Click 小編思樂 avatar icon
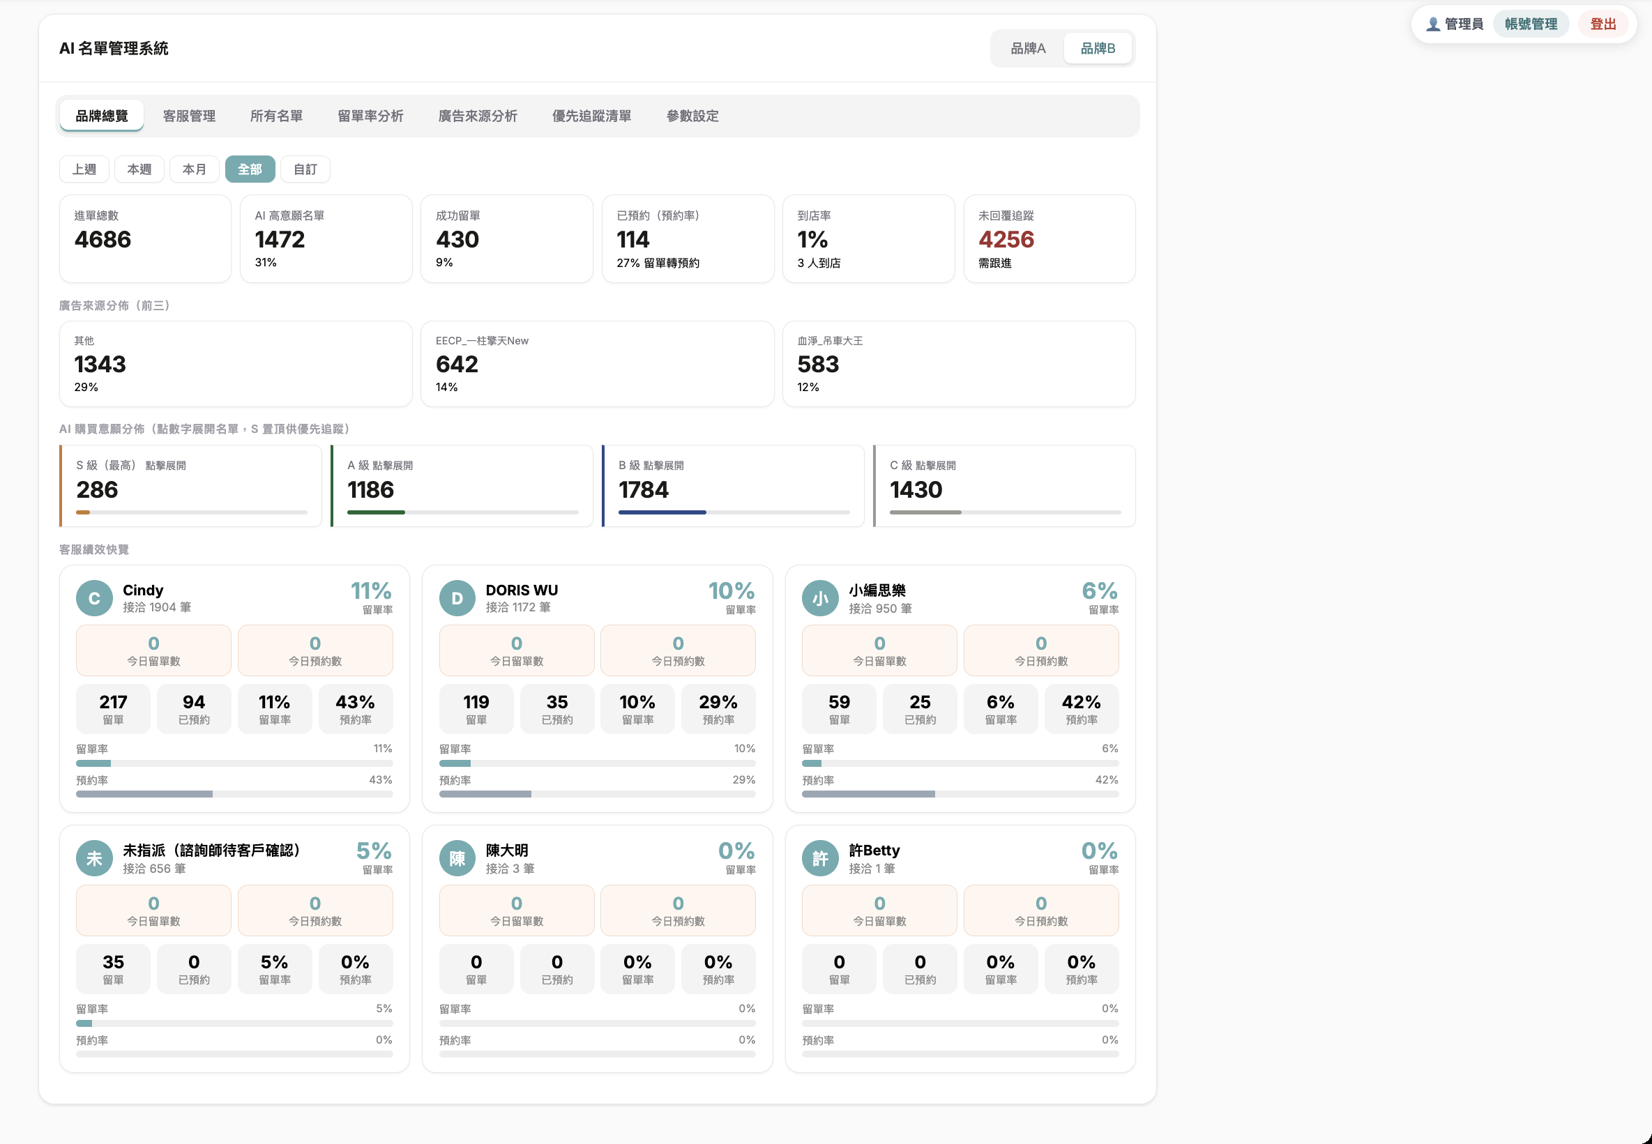Image resolution: width=1652 pixels, height=1144 pixels. (x=820, y=598)
